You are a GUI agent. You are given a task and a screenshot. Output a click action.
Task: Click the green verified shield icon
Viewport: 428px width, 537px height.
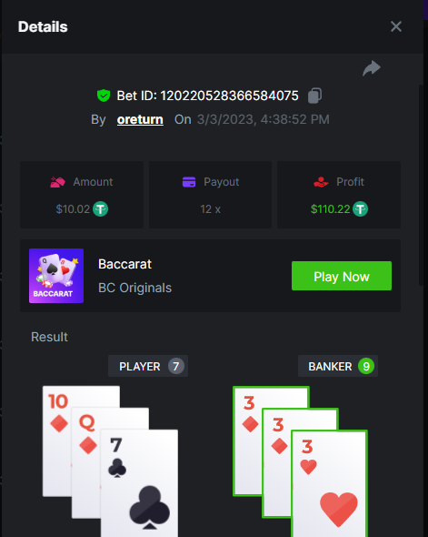click(104, 96)
